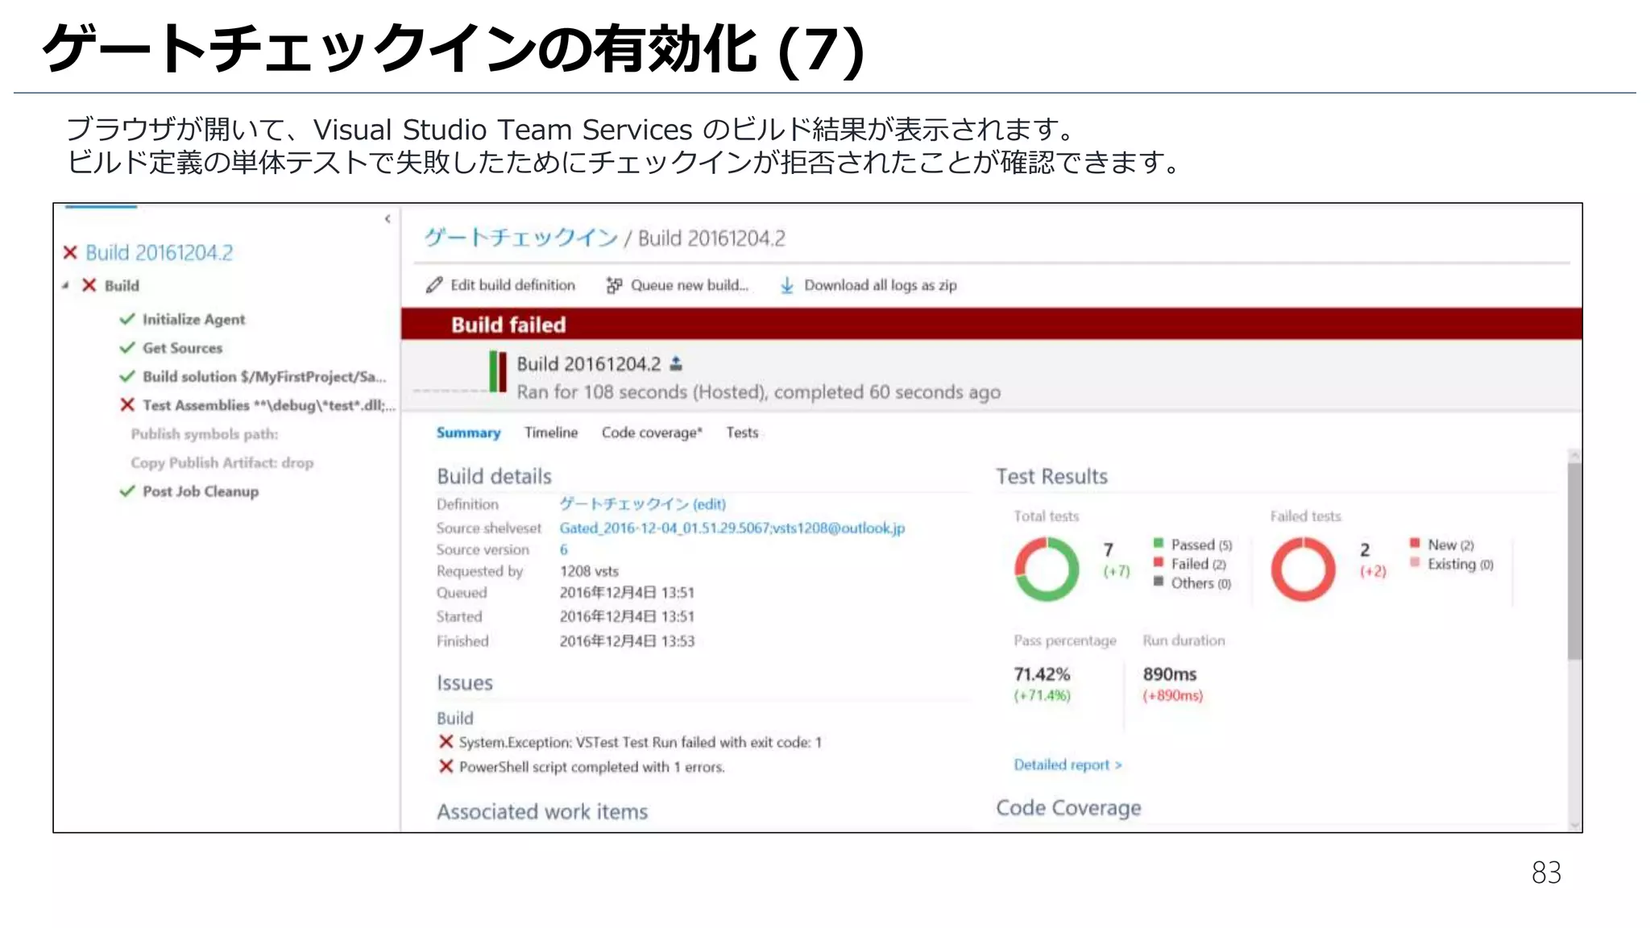The image size is (1650, 928).
Task: Select Copy Publish Artifact: drop step
Action: [x=222, y=463]
